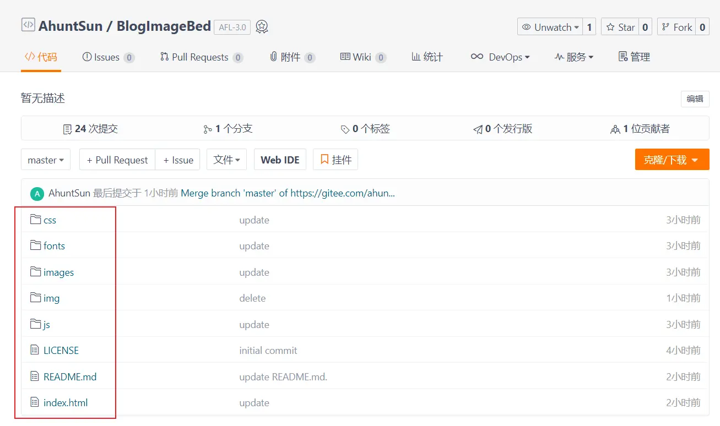Click the + Pull Request button
Screen dimensions: 720x426
coord(117,160)
